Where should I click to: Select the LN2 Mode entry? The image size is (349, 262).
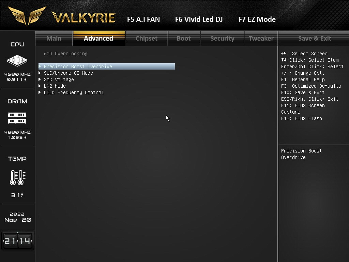coord(55,86)
